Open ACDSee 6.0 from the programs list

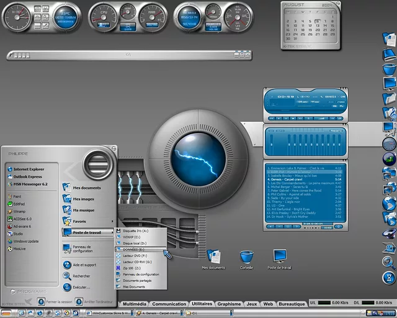pyautogui.click(x=23, y=219)
